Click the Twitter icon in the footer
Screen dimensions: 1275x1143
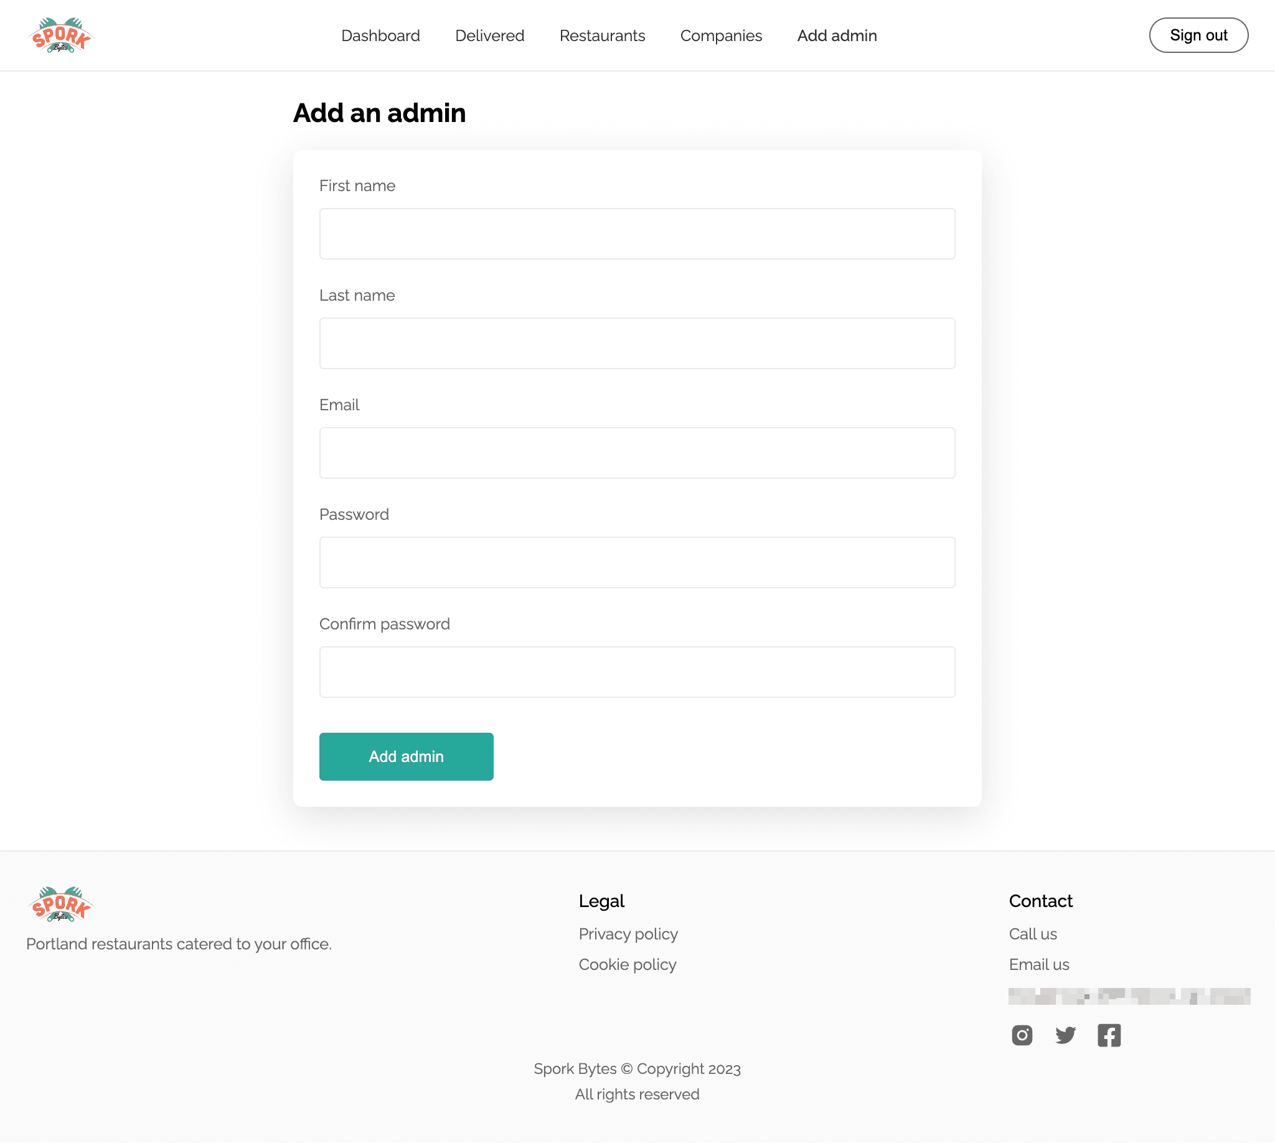pyautogui.click(x=1065, y=1035)
